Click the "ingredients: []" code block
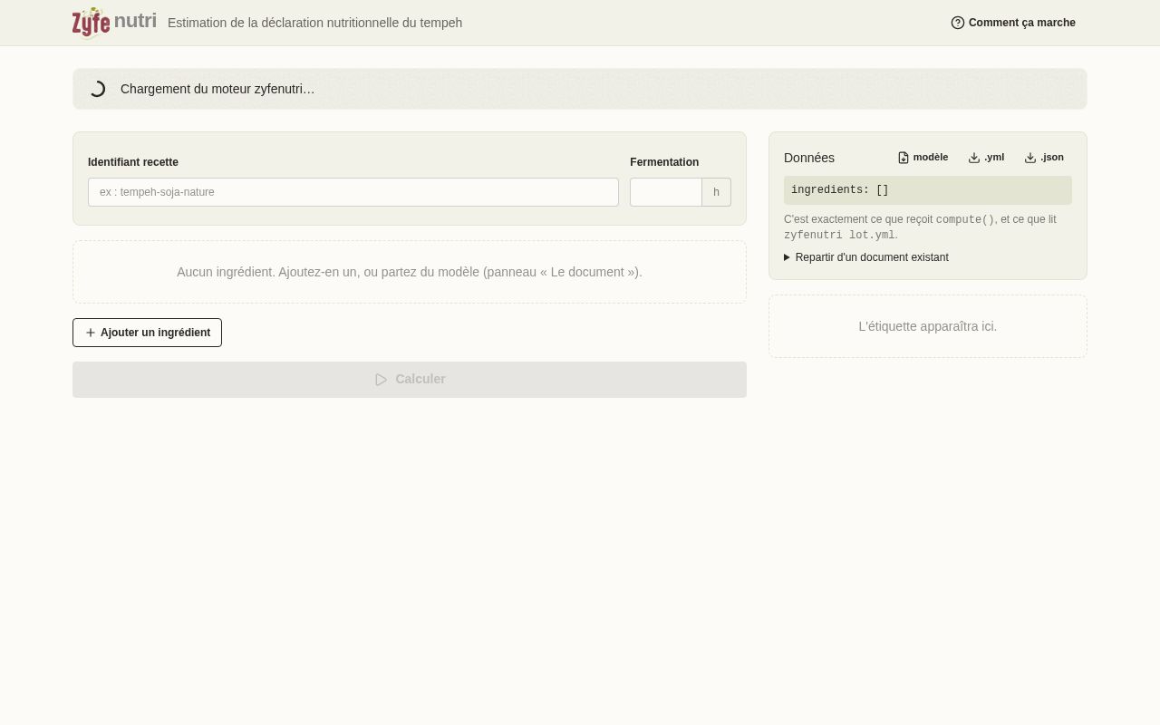This screenshot has width=1160, height=725. pyautogui.click(x=928, y=190)
